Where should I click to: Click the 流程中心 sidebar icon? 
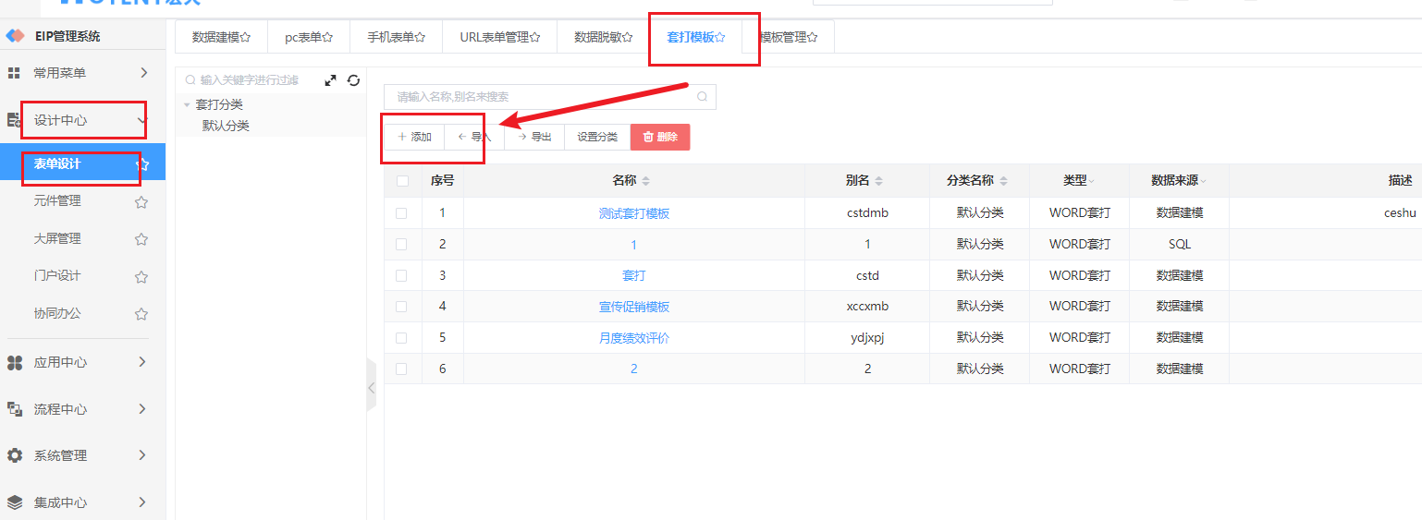coord(14,409)
